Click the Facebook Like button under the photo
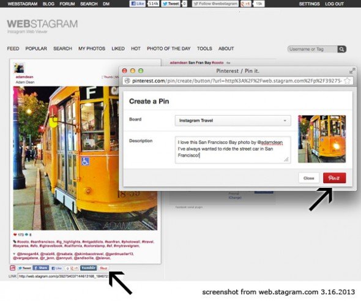The width and height of the screenshot is (361, 301). [x=57, y=269]
